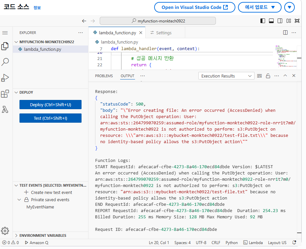Open the Manage gear at bottom left

5,231
